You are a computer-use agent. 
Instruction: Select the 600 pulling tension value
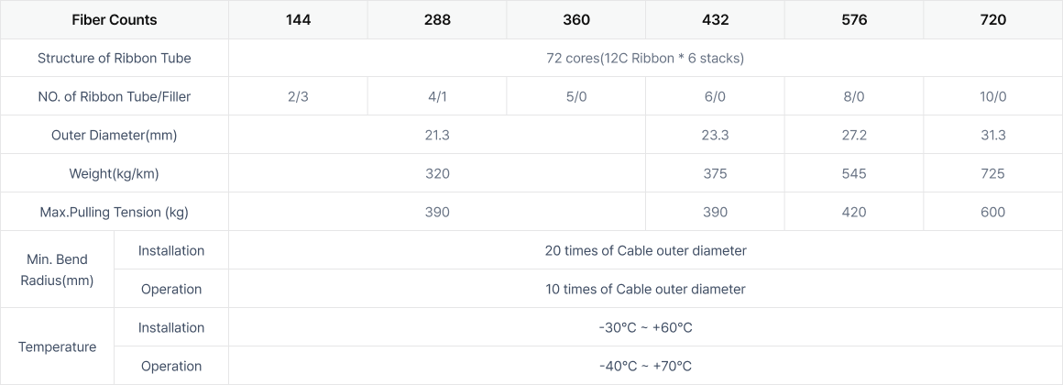(x=993, y=212)
